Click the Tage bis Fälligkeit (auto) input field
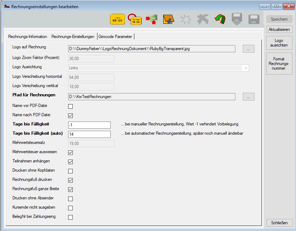This screenshot has width=296, height=231. click(89, 134)
